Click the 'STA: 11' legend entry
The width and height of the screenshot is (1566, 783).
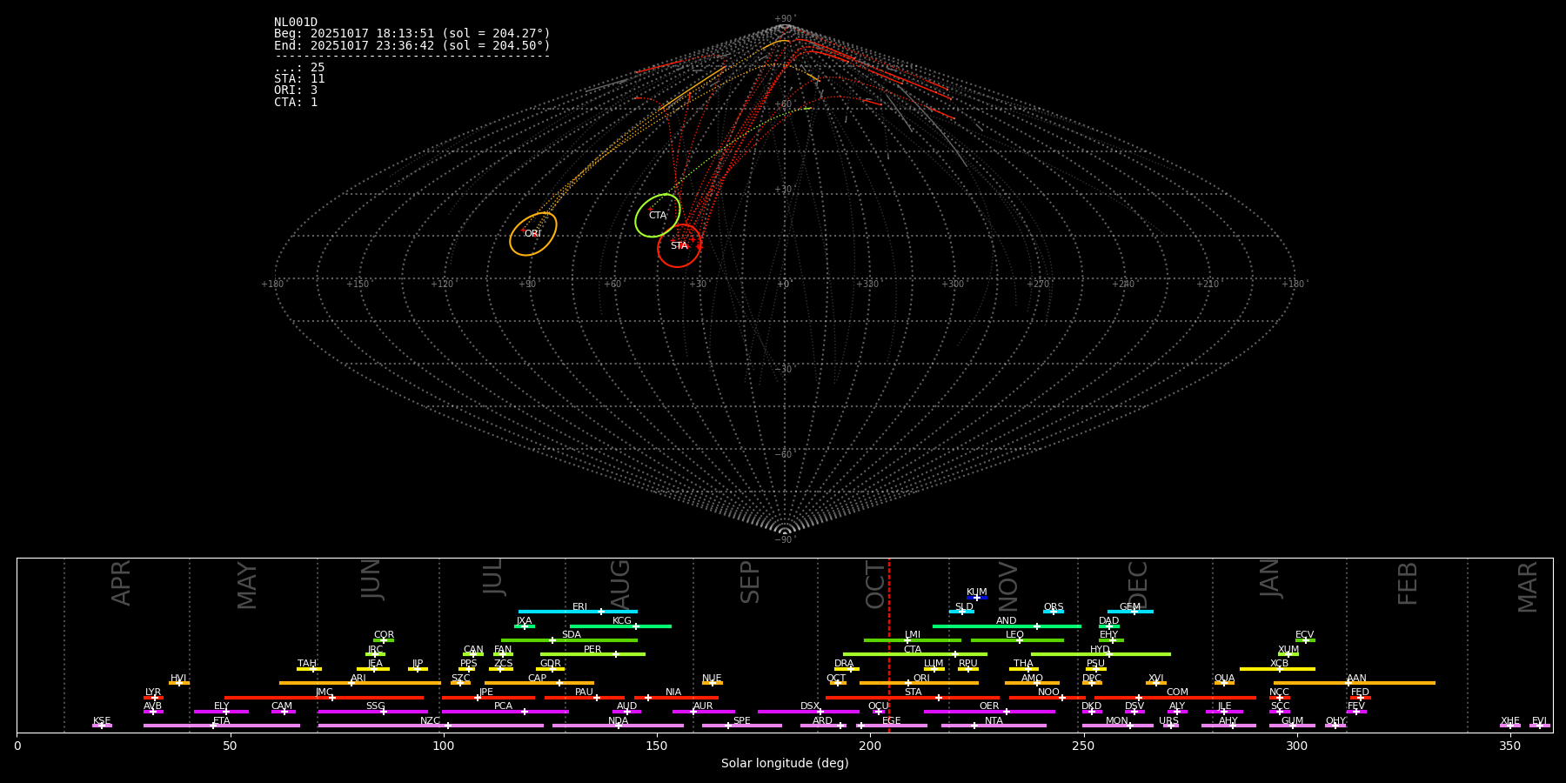(x=299, y=79)
